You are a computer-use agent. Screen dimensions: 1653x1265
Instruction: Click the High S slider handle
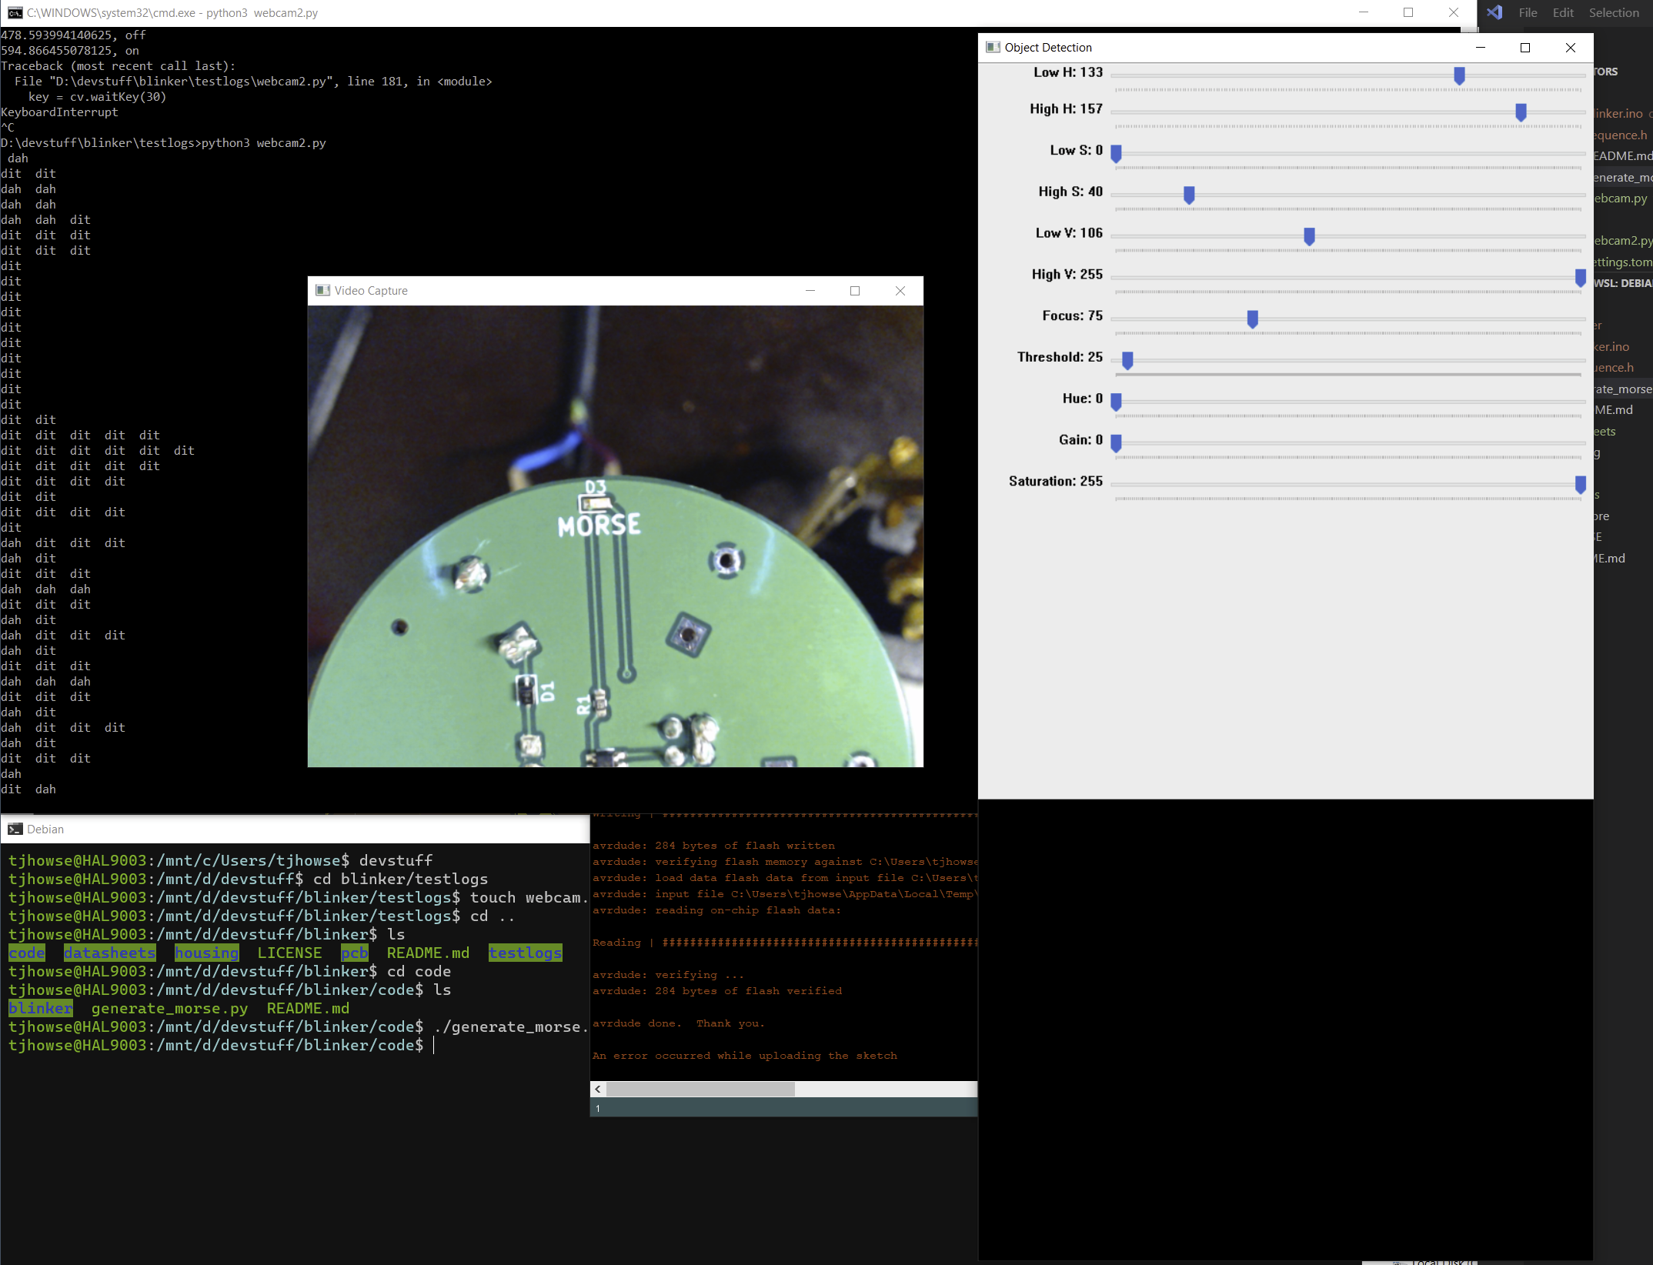coord(1188,195)
